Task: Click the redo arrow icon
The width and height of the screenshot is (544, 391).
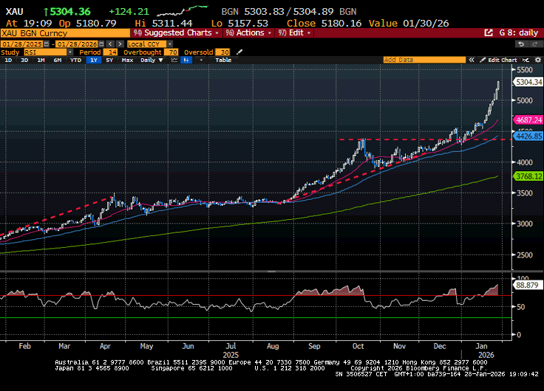Action: (535, 44)
